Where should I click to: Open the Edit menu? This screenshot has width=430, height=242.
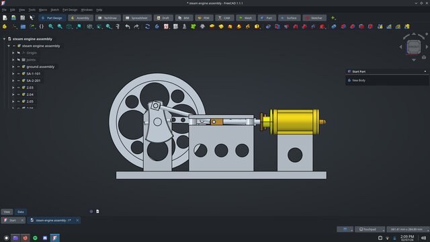(x=13, y=10)
